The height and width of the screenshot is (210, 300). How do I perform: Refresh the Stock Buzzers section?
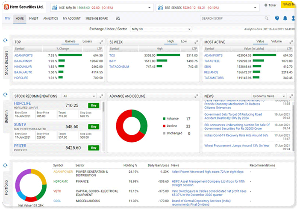[x=6, y=41]
